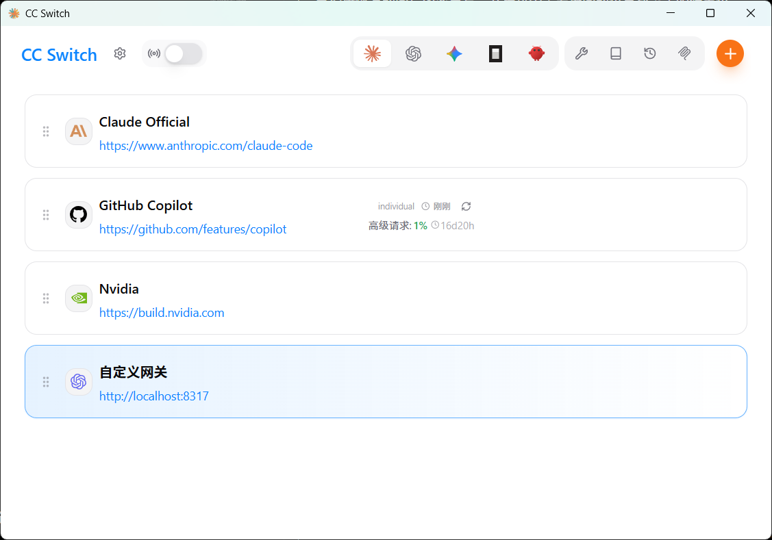Image resolution: width=772 pixels, height=540 pixels.
Task: Open settings with the gear icon
Action: click(120, 53)
